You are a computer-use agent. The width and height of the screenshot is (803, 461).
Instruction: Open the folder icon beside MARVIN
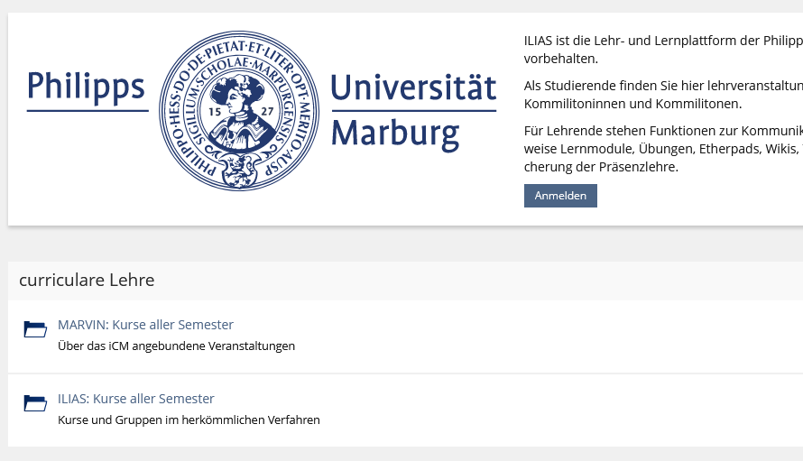(x=35, y=329)
